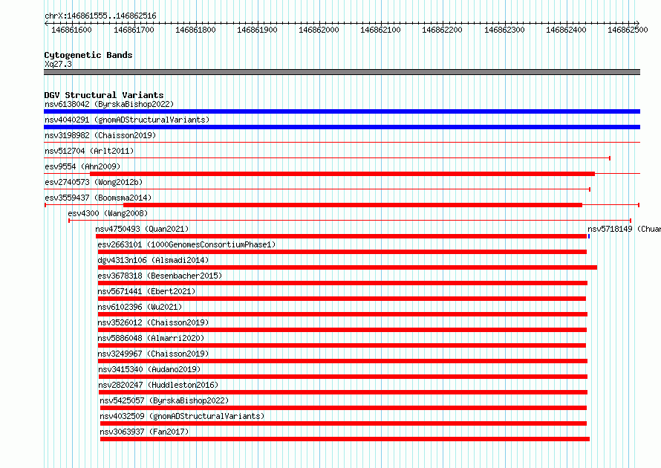The height and width of the screenshot is (468, 661).
Task: Click the gray Xq27.3 cytogenetic band bar
Action: point(342,72)
